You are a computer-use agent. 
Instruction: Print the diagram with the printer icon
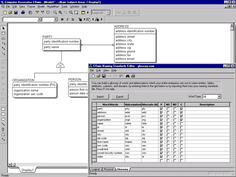point(23,13)
